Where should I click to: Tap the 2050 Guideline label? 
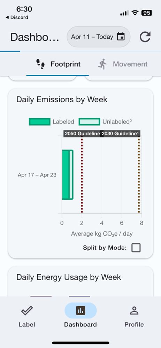(x=82, y=134)
